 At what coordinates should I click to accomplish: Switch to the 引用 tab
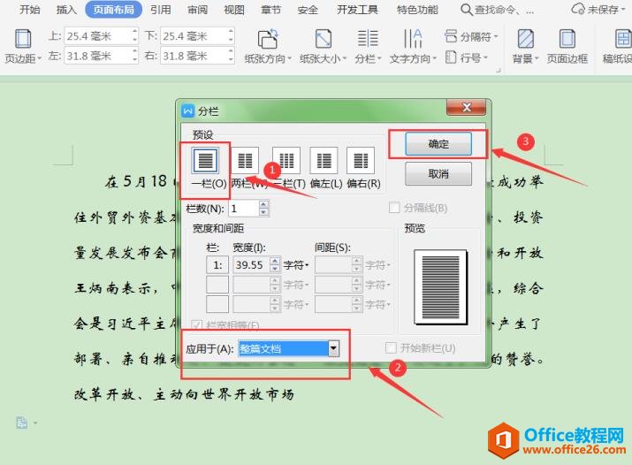coord(160,9)
